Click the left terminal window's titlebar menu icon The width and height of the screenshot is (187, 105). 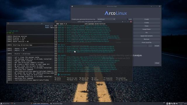(x=8, y=23)
